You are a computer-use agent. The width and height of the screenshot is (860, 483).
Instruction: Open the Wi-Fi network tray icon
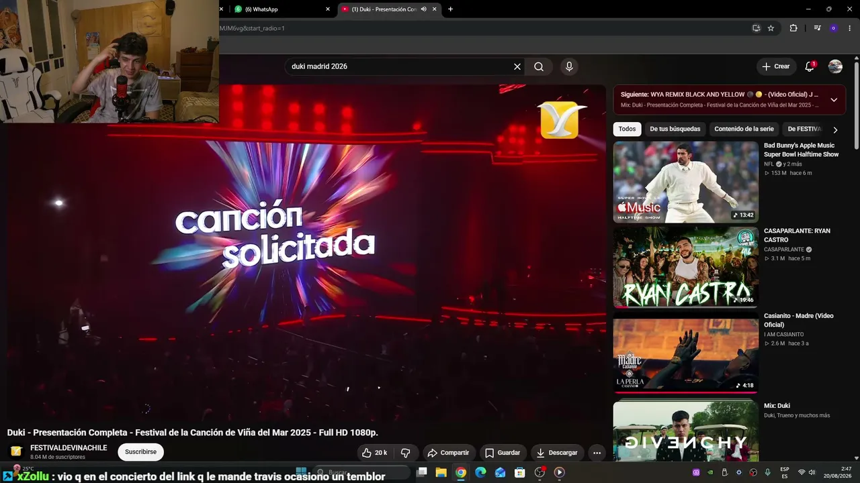[x=802, y=472]
